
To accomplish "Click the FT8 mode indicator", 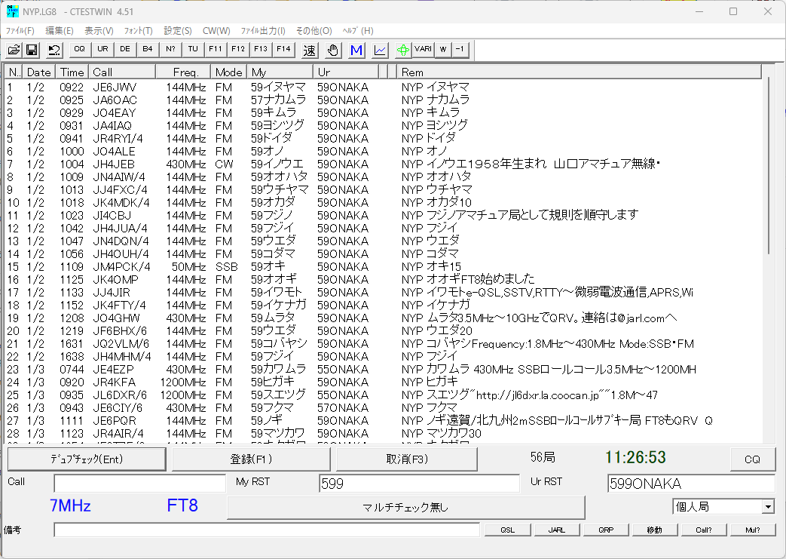I will (182, 505).
